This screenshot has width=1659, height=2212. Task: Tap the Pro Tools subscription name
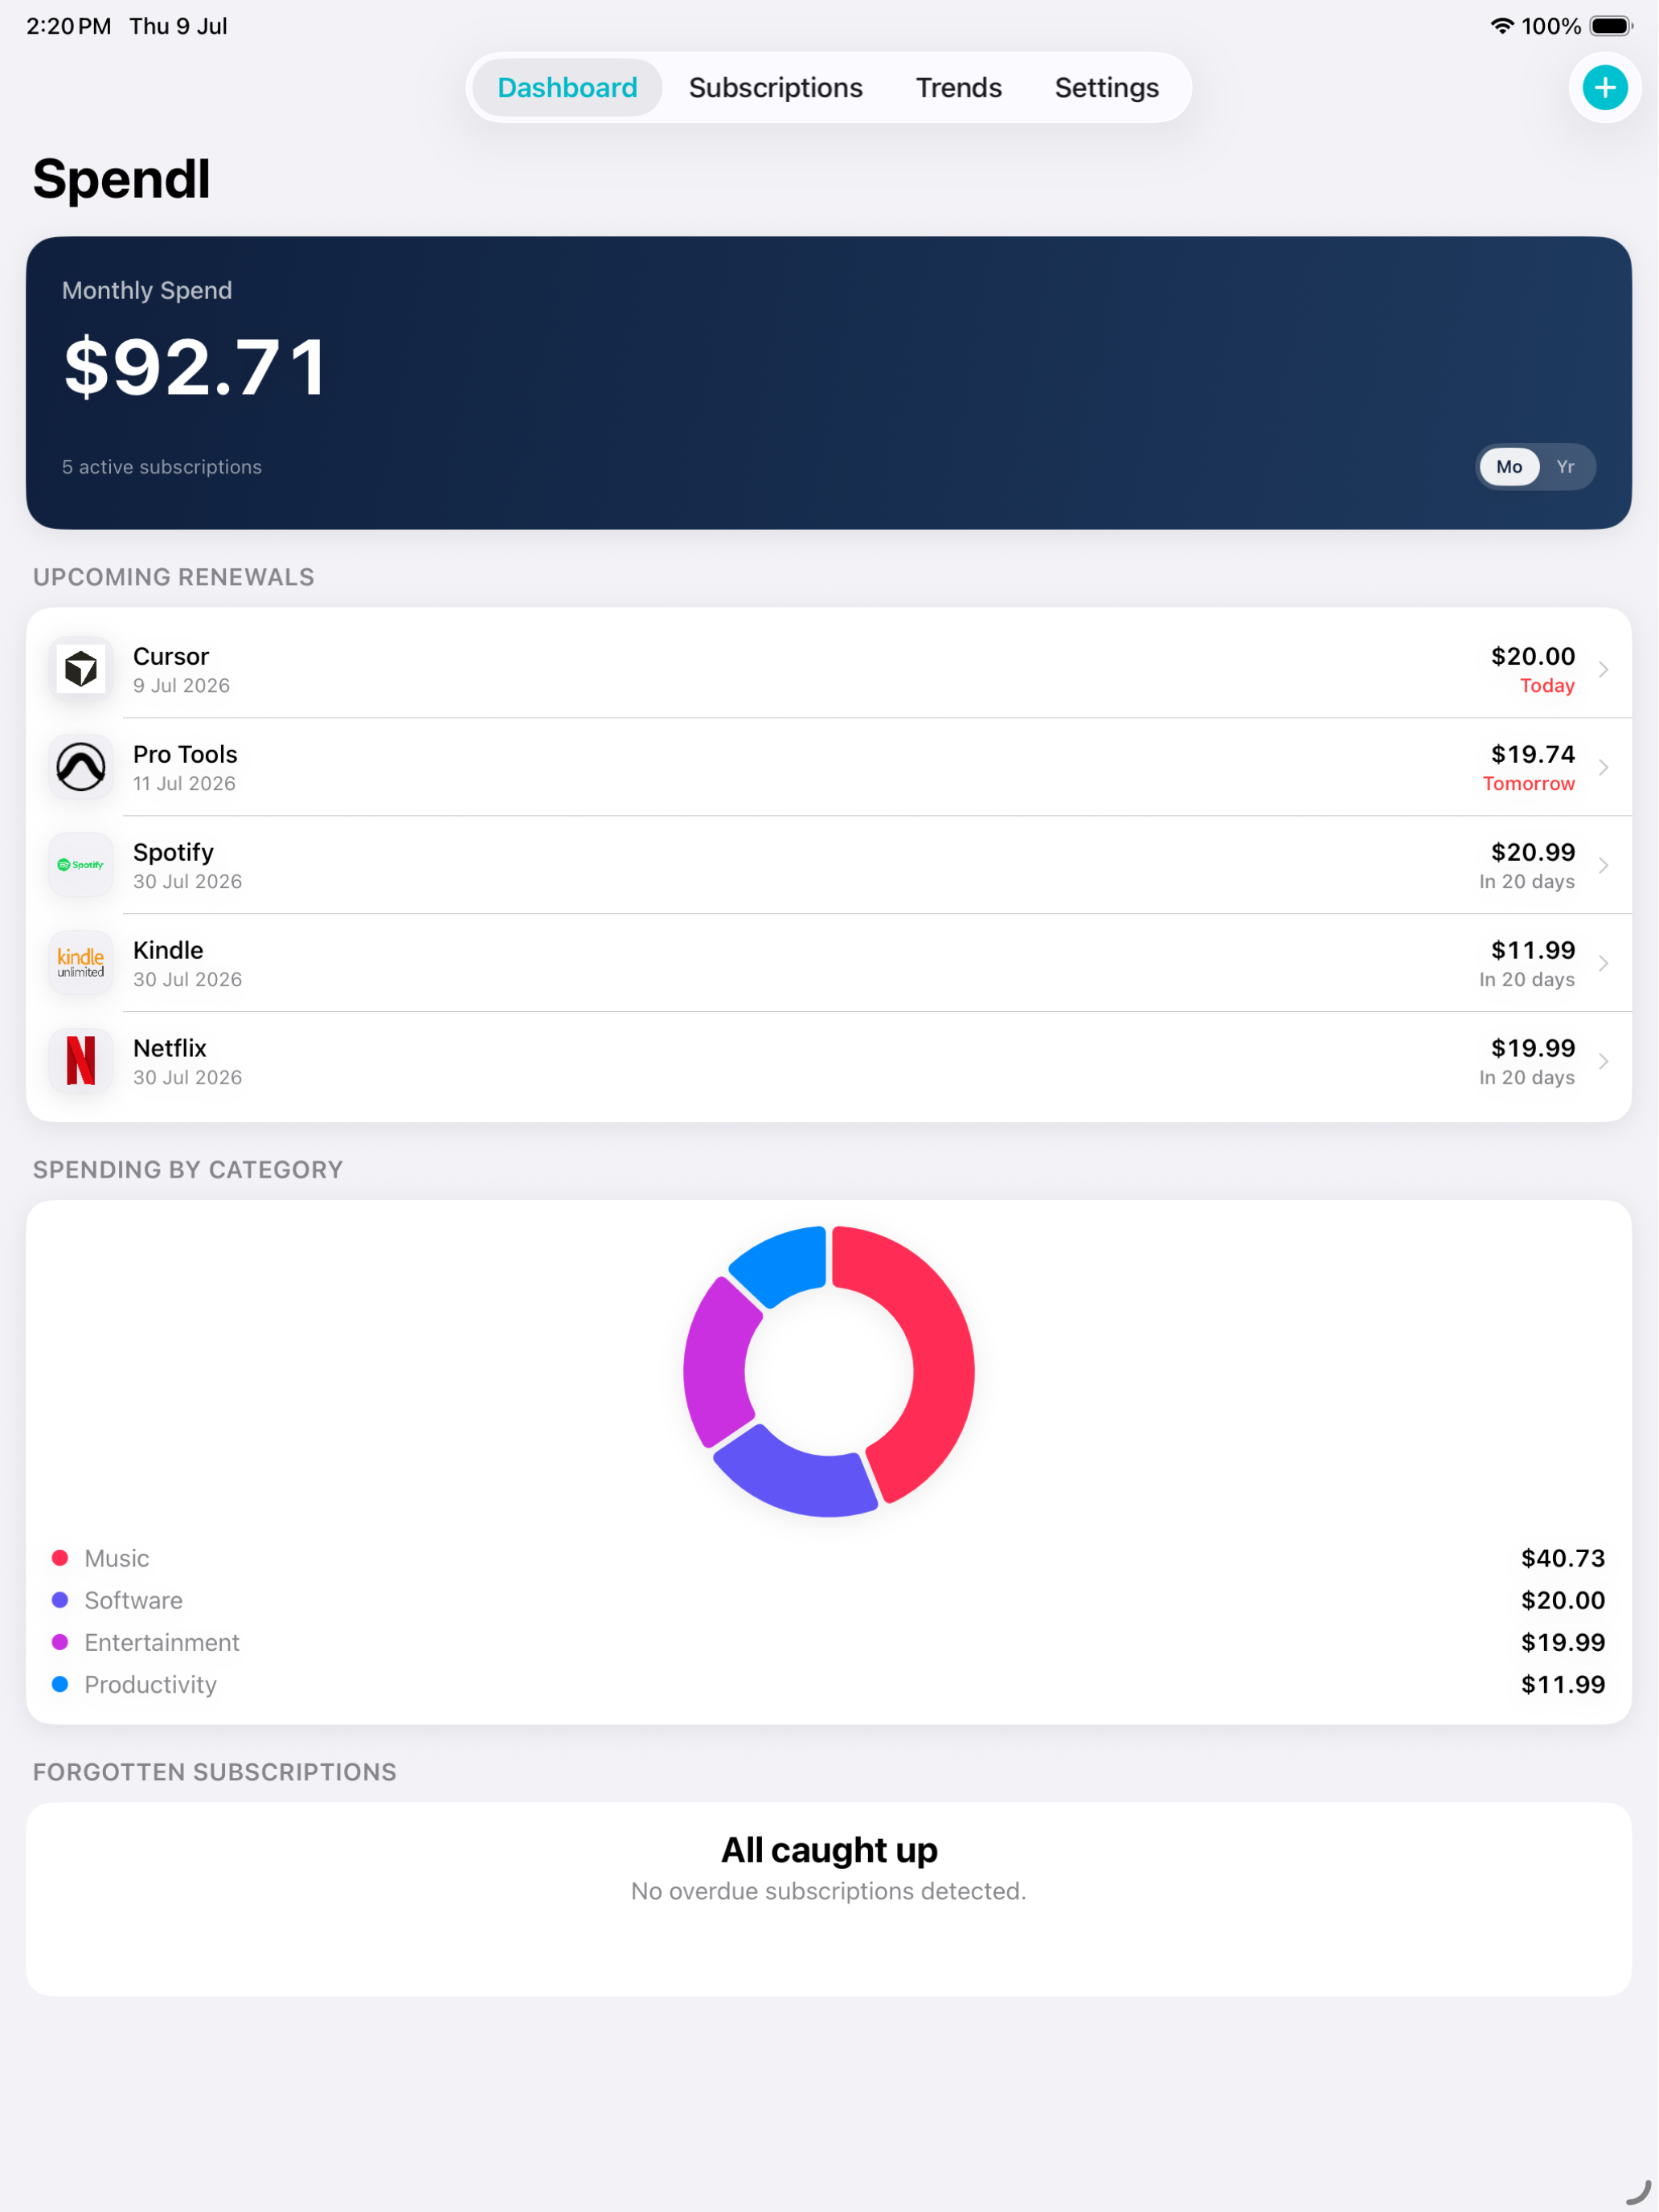coord(185,754)
